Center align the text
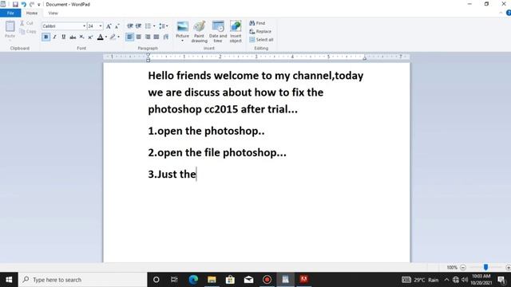Image resolution: width=511 pixels, height=287 pixels. point(138,37)
